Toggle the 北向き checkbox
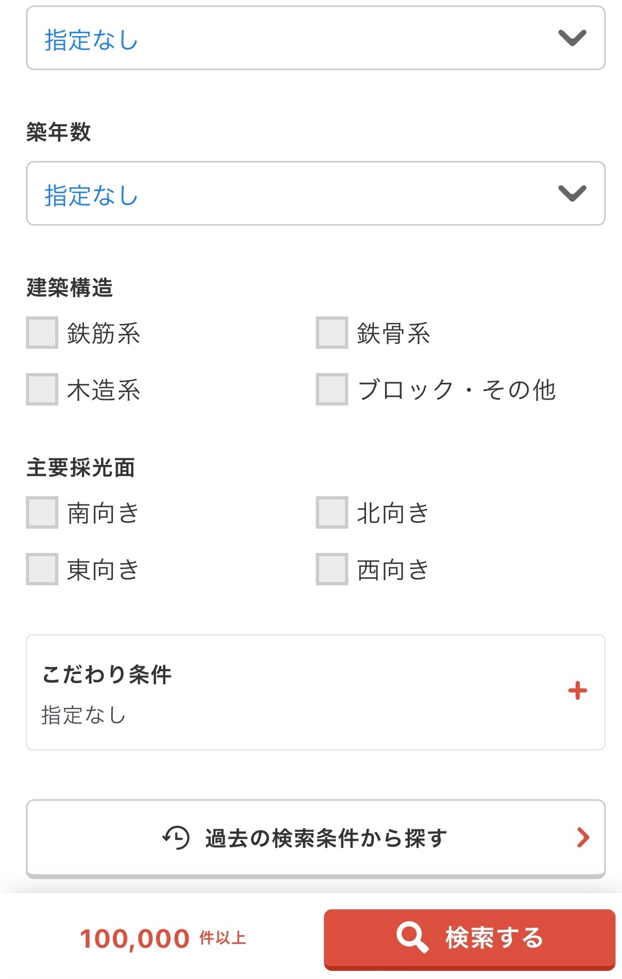Viewport: 622px width, 979px height. point(332,512)
